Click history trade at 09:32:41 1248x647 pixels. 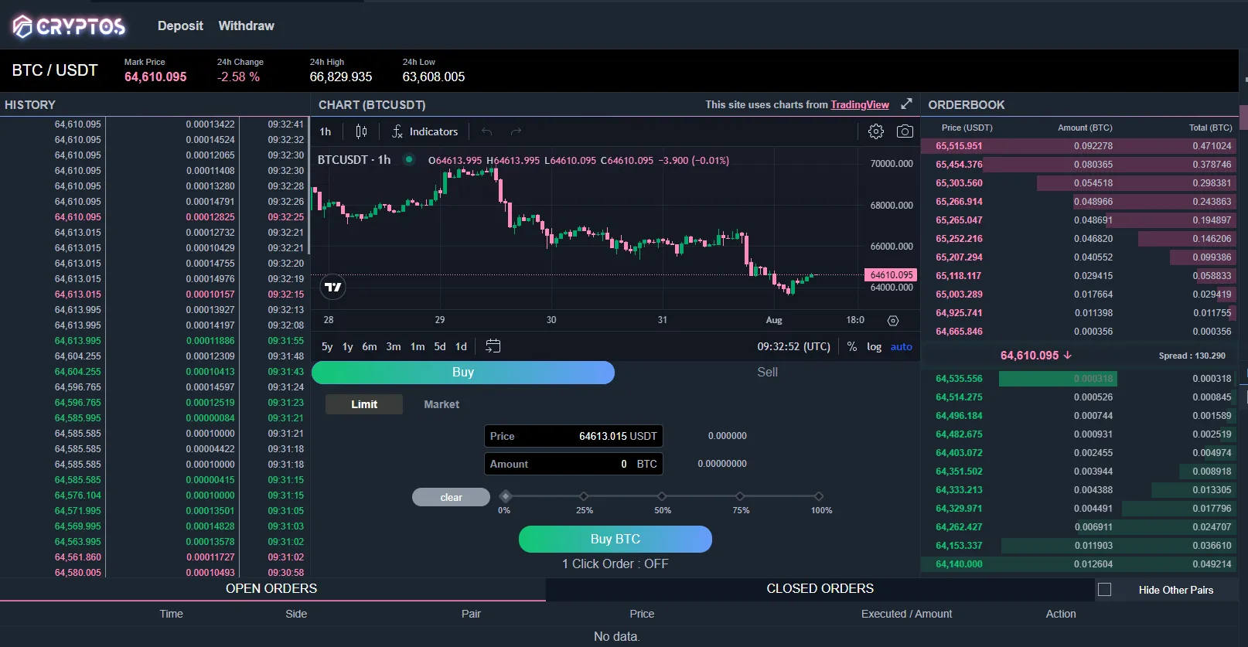pyautogui.click(x=155, y=124)
